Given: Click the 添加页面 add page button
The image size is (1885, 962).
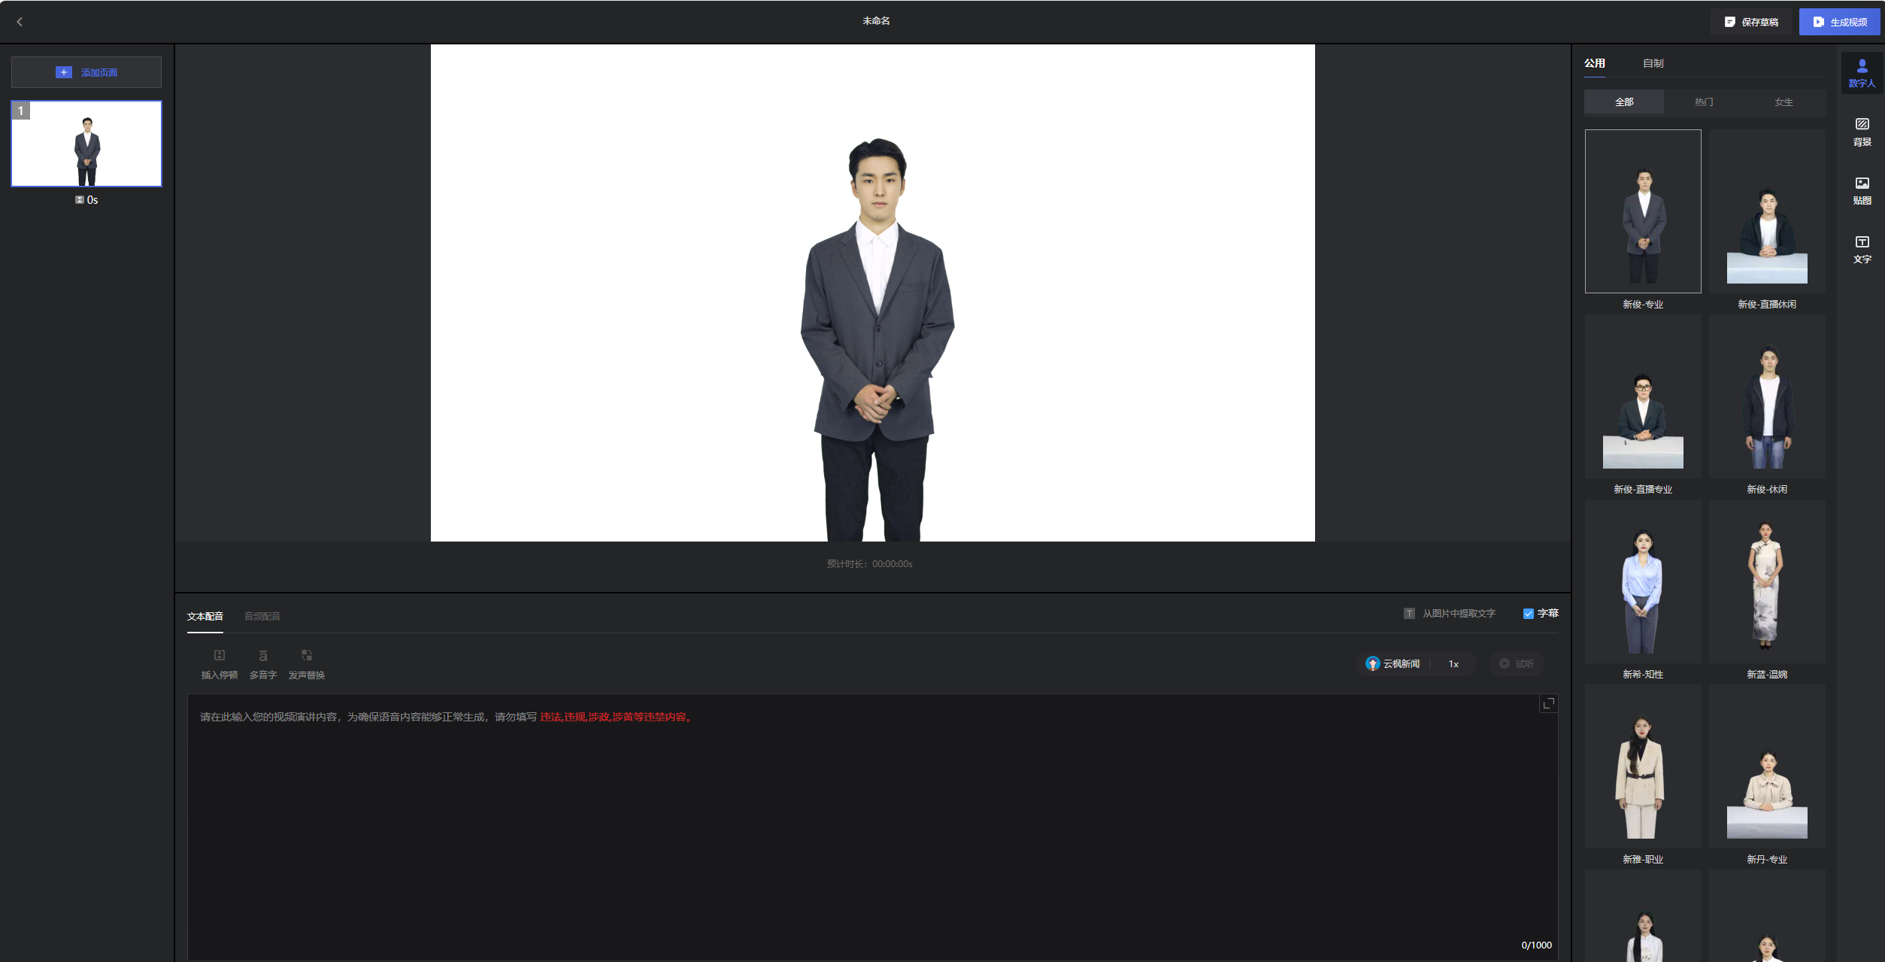Looking at the screenshot, I should click(x=86, y=72).
